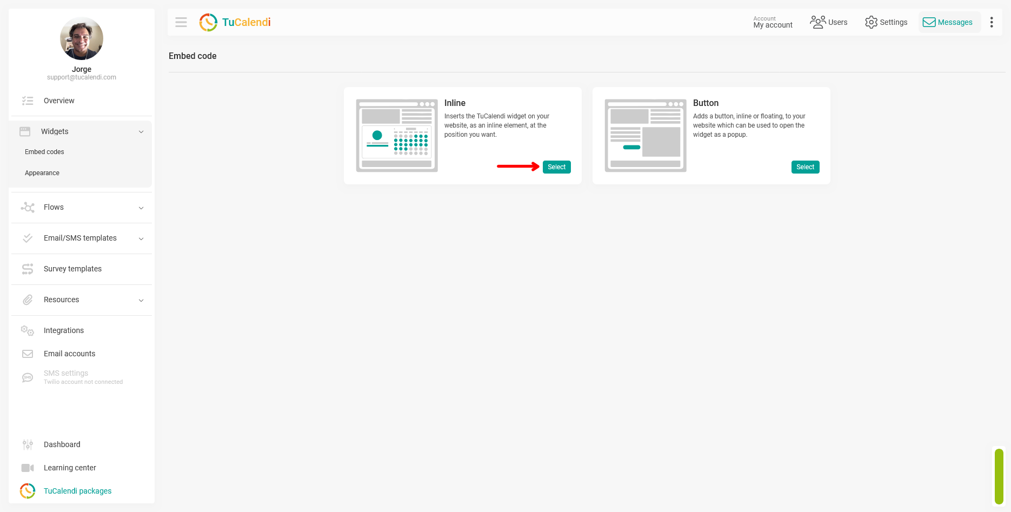The height and width of the screenshot is (512, 1011).
Task: Open the three-dot more options menu
Action: coord(992,22)
